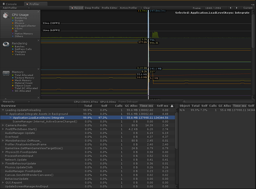Jump to the Current frame
The width and height of the screenshot is (256, 189).
pos(248,8)
